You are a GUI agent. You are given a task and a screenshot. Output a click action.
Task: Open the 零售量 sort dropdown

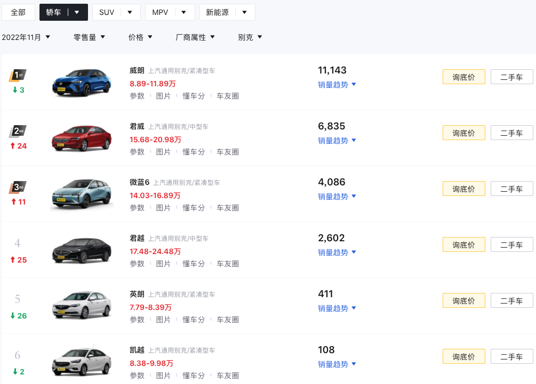tap(89, 37)
